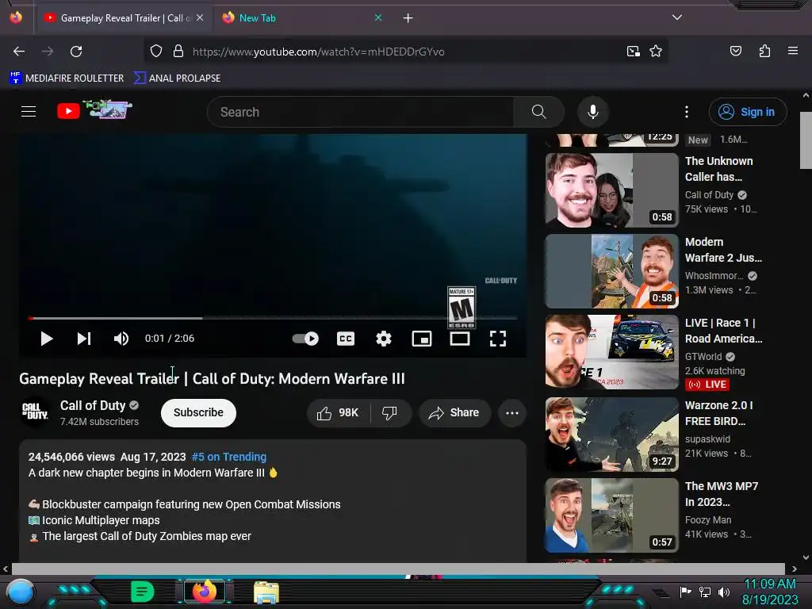Open system tray volume control

723,592
